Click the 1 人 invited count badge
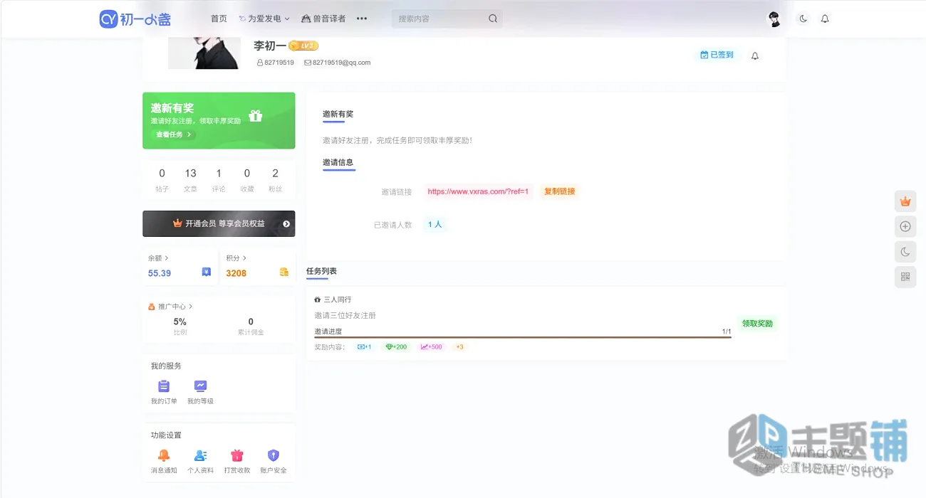926x498 pixels. [x=435, y=224]
